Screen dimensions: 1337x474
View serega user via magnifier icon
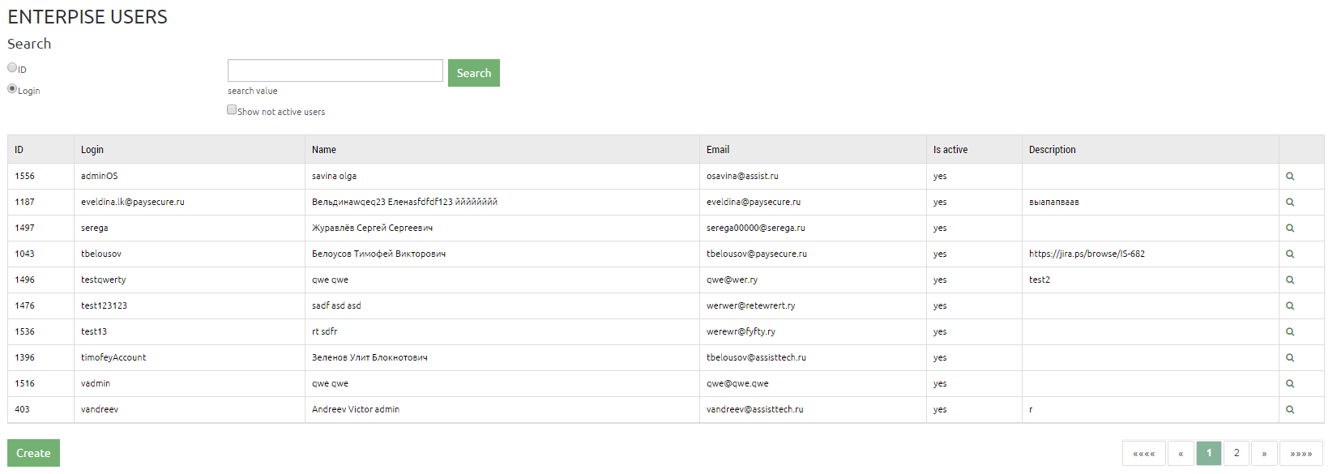1289,228
